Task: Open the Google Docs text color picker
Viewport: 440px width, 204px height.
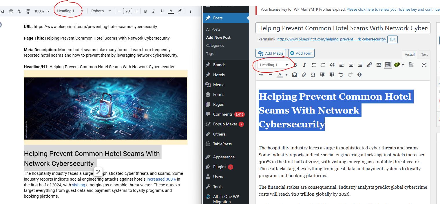Action: (171, 11)
